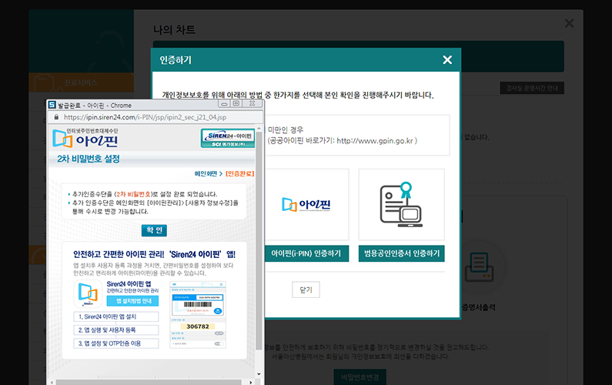This screenshot has width=612, height=385.
Task: Click the 아이핀(i-PIN) 인증하기 button
Action: click(306, 253)
